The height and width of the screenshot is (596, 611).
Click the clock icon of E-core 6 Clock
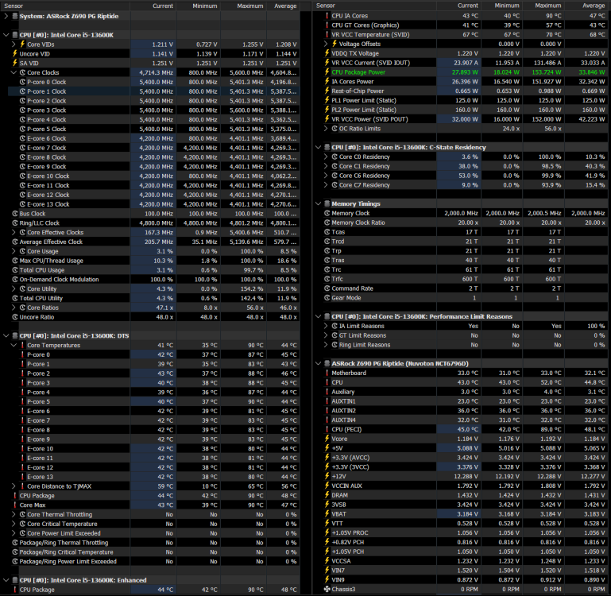pyautogui.click(x=22, y=138)
